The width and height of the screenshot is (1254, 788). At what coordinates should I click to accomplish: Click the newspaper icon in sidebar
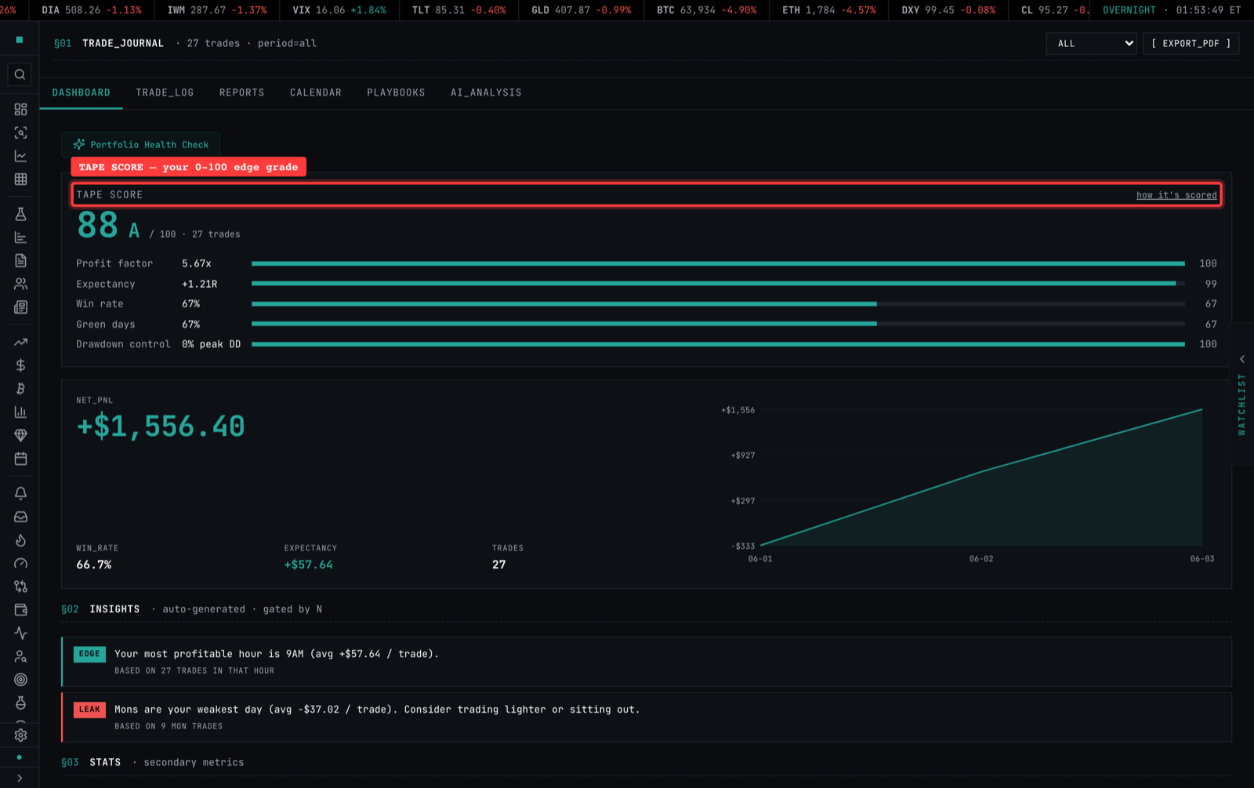click(x=20, y=307)
